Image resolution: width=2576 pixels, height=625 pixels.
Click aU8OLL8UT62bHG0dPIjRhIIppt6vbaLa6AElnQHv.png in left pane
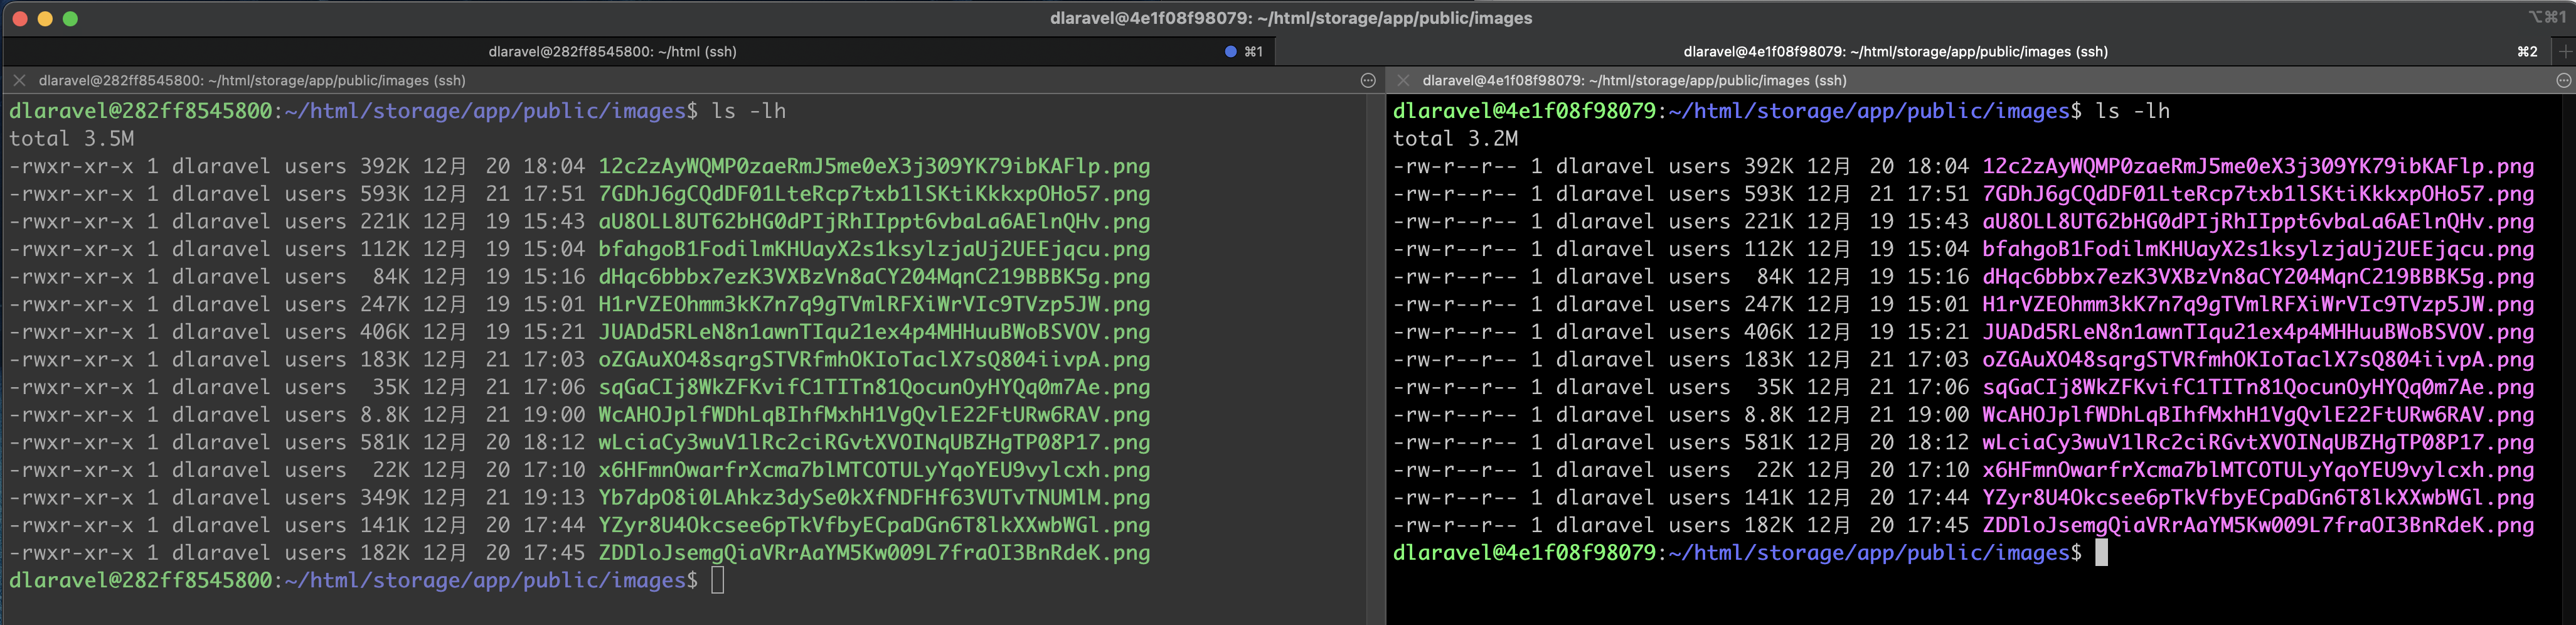[x=874, y=221]
